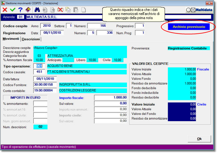This screenshot has height=153, width=217.
Task: Click the status bar text Tipo di operazione
Action: coord(39,147)
